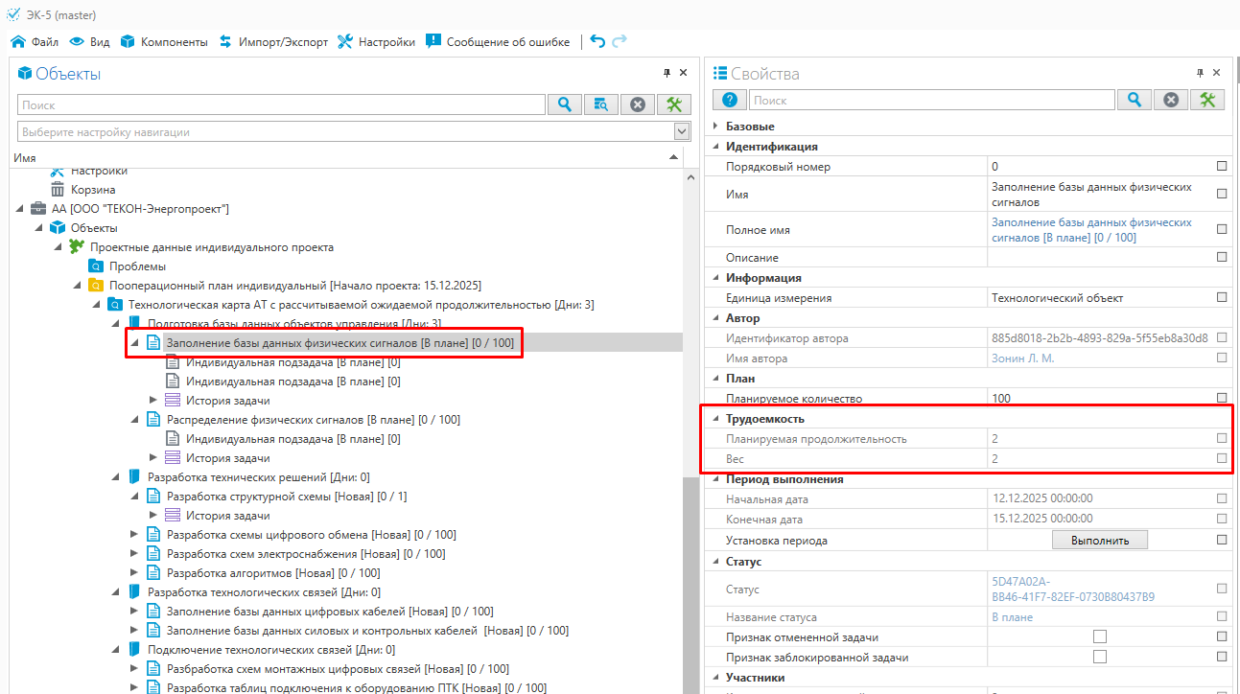Image resolution: width=1240 pixels, height=694 pixels.
Task: Open advanced search in the Objects panel
Action: coord(601,104)
